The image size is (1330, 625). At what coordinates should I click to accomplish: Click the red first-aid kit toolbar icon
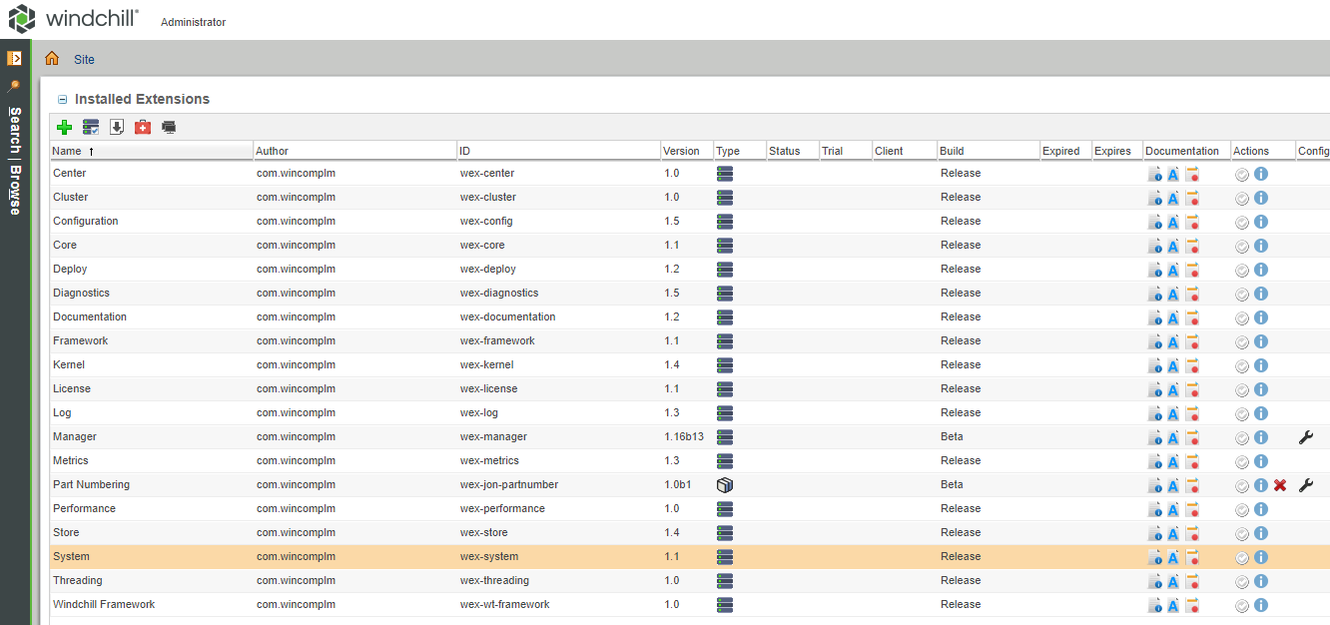click(x=143, y=127)
